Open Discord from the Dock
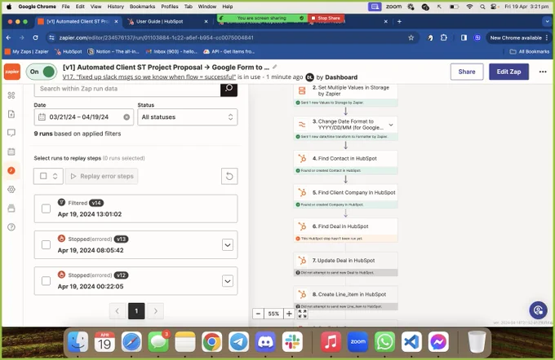 [265, 341]
